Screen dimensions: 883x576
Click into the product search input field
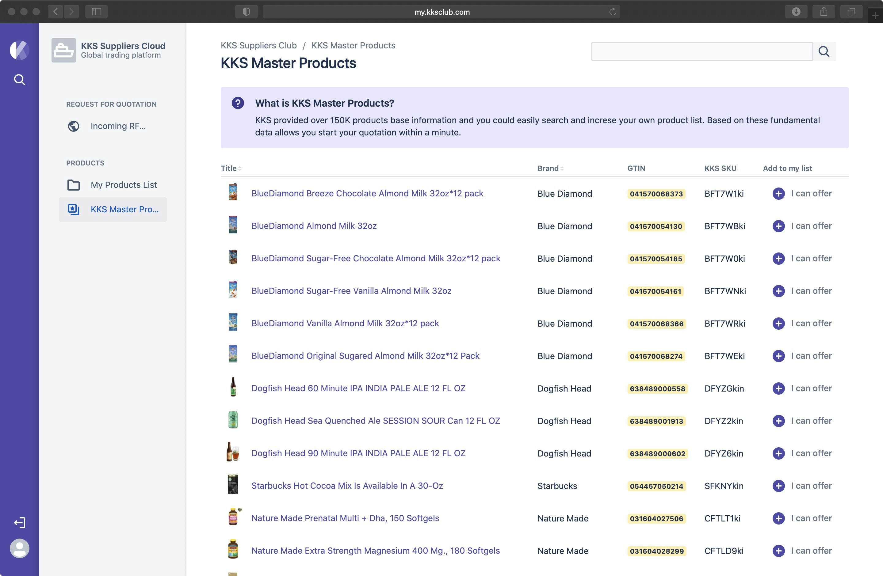701,51
